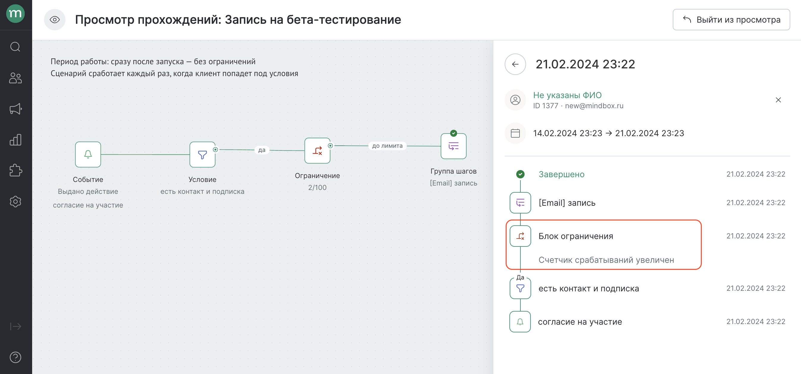Click Период работы description line
The width and height of the screenshot is (801, 374).
click(153, 62)
